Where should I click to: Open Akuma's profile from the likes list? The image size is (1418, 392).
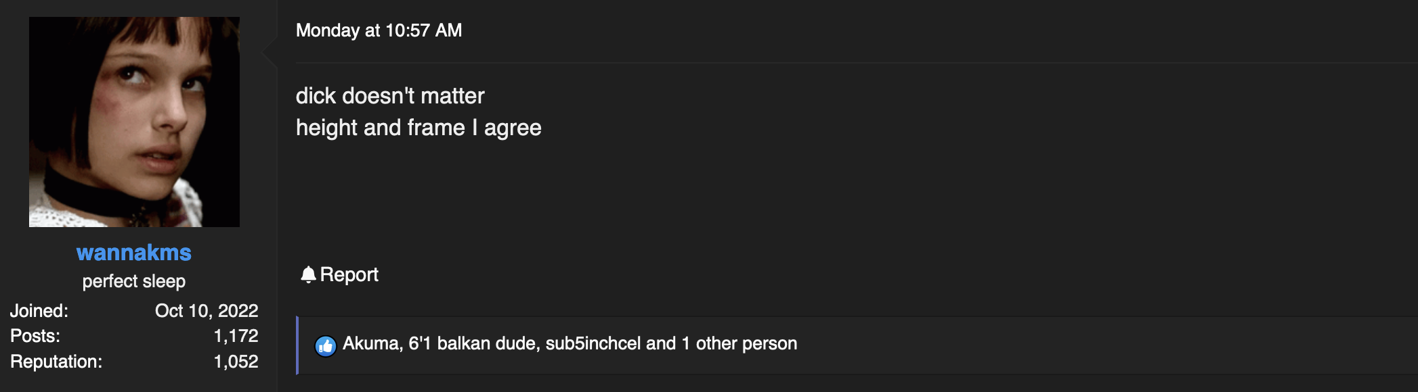pos(371,343)
